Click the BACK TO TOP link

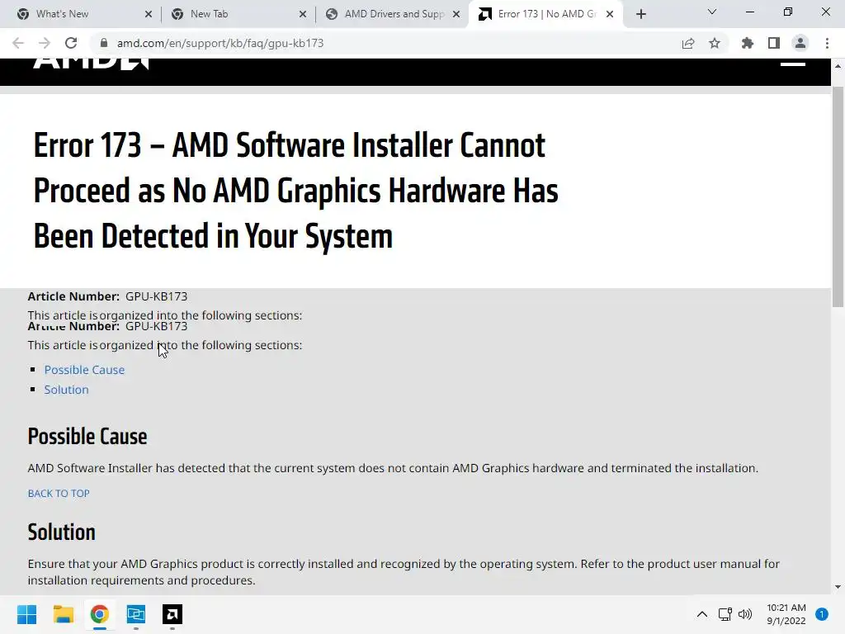(x=59, y=494)
